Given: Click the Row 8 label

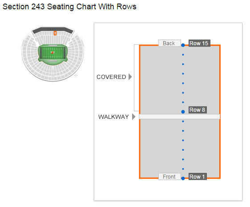Looking at the screenshot, I should click(198, 110).
